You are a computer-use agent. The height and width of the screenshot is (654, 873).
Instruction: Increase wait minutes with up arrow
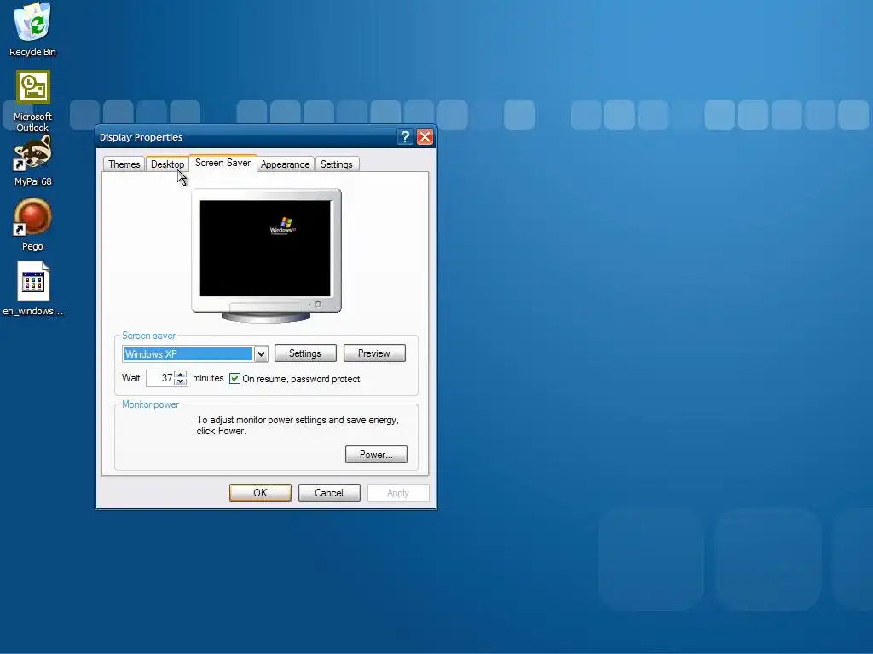(181, 375)
